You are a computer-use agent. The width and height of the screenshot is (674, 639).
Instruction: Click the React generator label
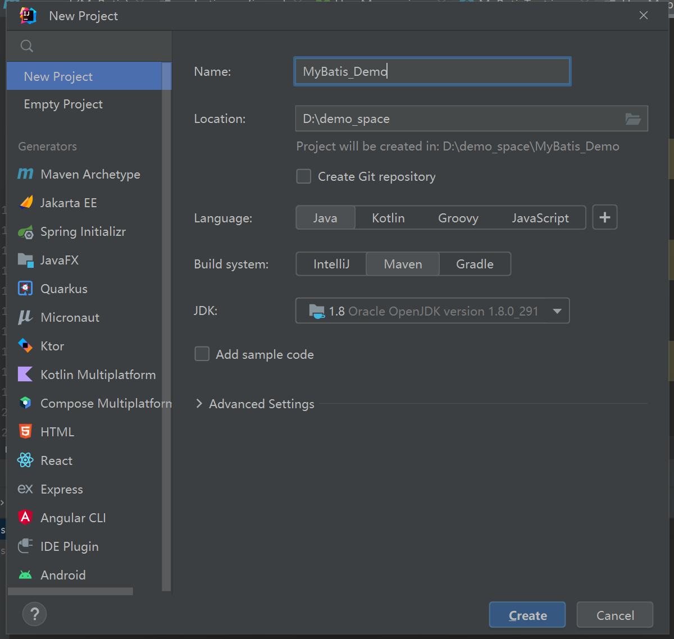coord(57,460)
